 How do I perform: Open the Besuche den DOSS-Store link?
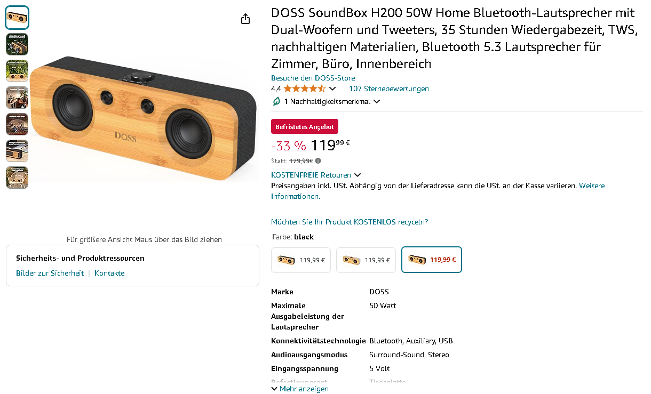point(313,78)
